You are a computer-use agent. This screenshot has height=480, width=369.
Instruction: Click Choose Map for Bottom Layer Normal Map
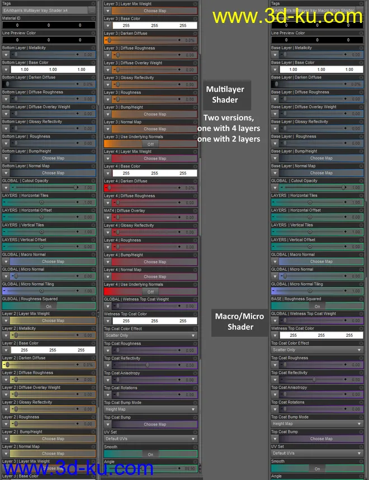point(53,173)
